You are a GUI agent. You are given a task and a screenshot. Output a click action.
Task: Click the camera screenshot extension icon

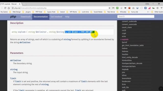pos(133,8)
